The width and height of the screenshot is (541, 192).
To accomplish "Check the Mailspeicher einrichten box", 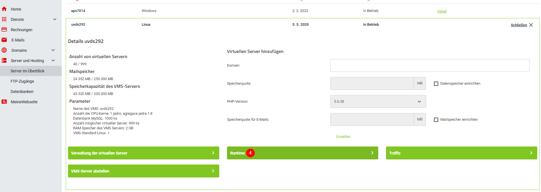I will (436, 120).
